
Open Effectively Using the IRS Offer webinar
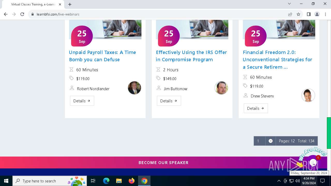(x=191, y=56)
